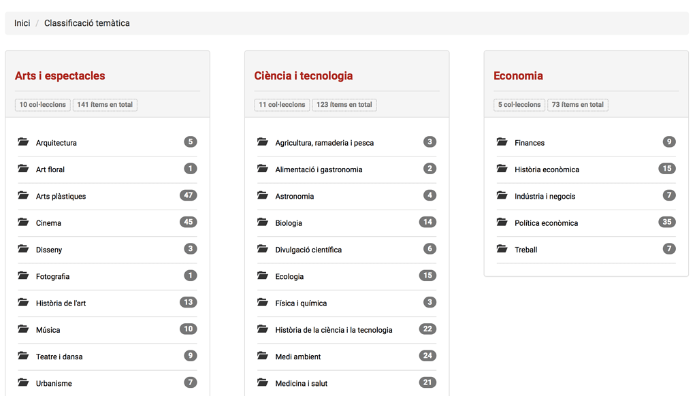Open the Arts i espectacles heading
The width and height of the screenshot is (697, 396).
click(60, 76)
